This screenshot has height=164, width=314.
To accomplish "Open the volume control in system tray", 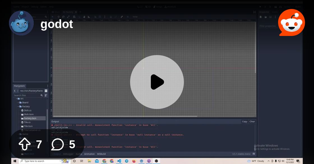I will pyautogui.click(x=283, y=161).
